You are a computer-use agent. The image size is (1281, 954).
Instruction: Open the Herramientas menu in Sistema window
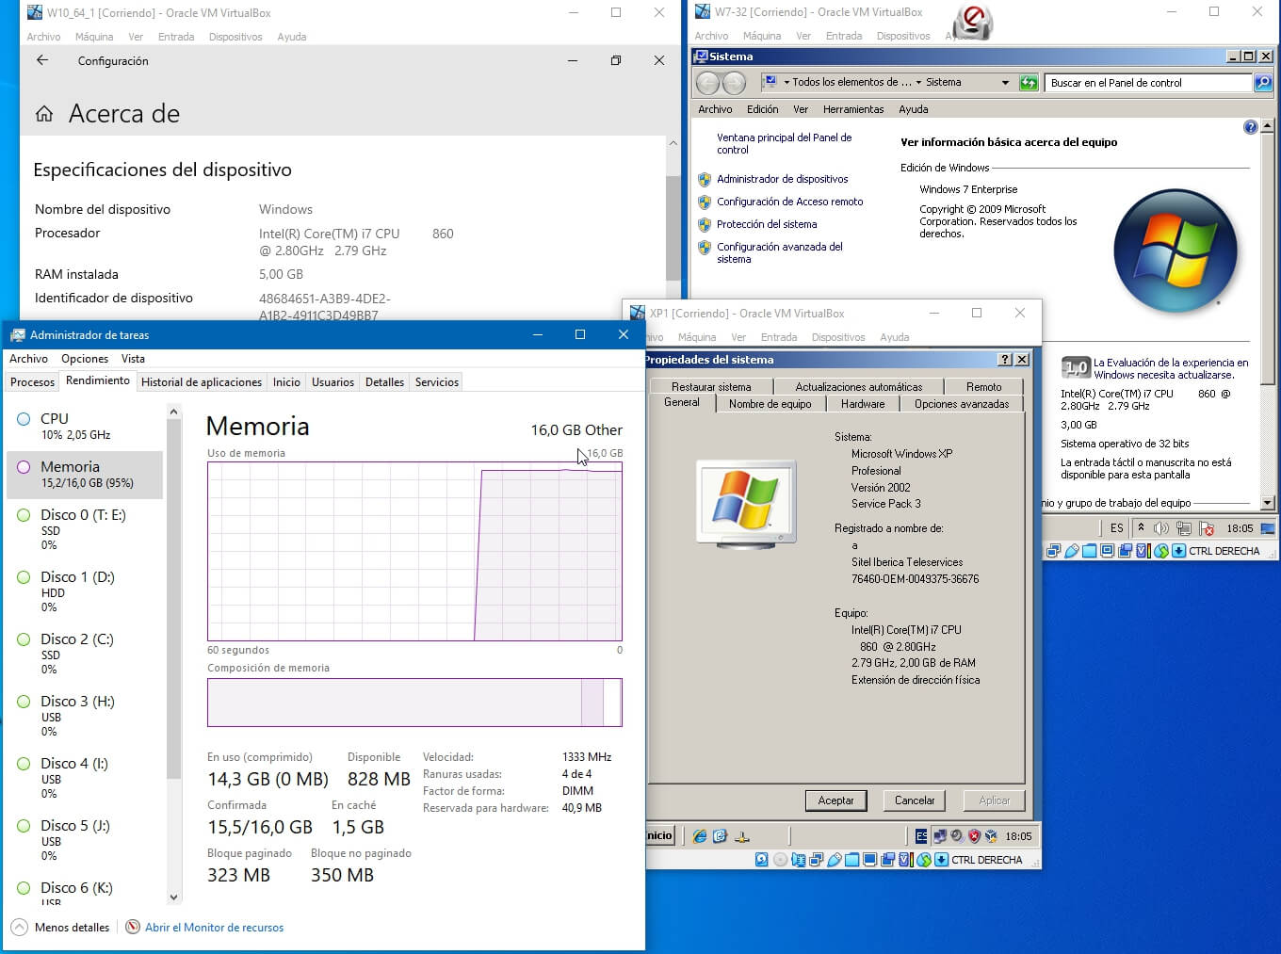[852, 109]
